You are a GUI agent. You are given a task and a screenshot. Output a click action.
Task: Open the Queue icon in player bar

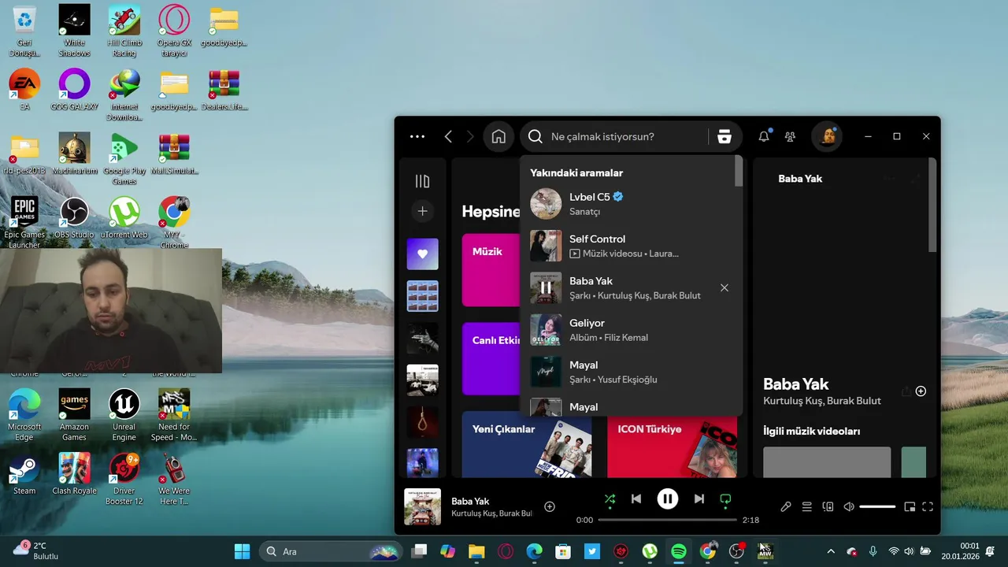click(x=806, y=506)
